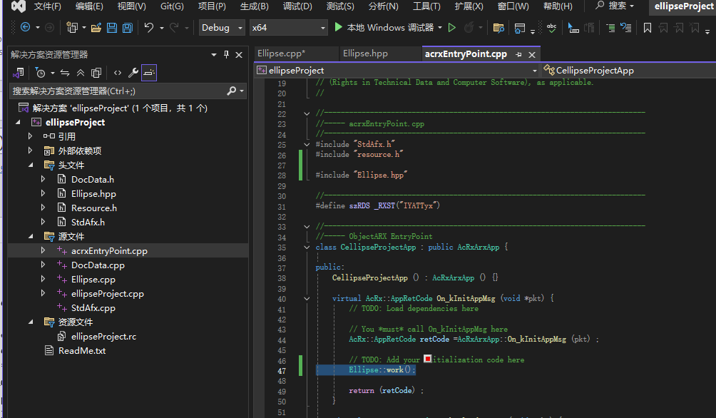
Task: Close the acrxEntryPoint.cpp tab
Action: (x=532, y=54)
